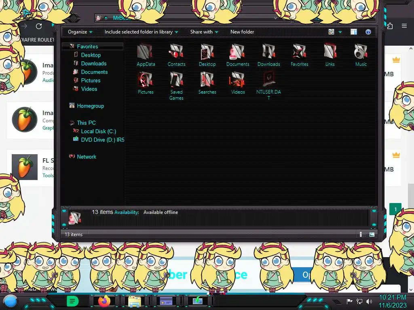Open the Start orb
414x310 pixels.
click(x=11, y=301)
